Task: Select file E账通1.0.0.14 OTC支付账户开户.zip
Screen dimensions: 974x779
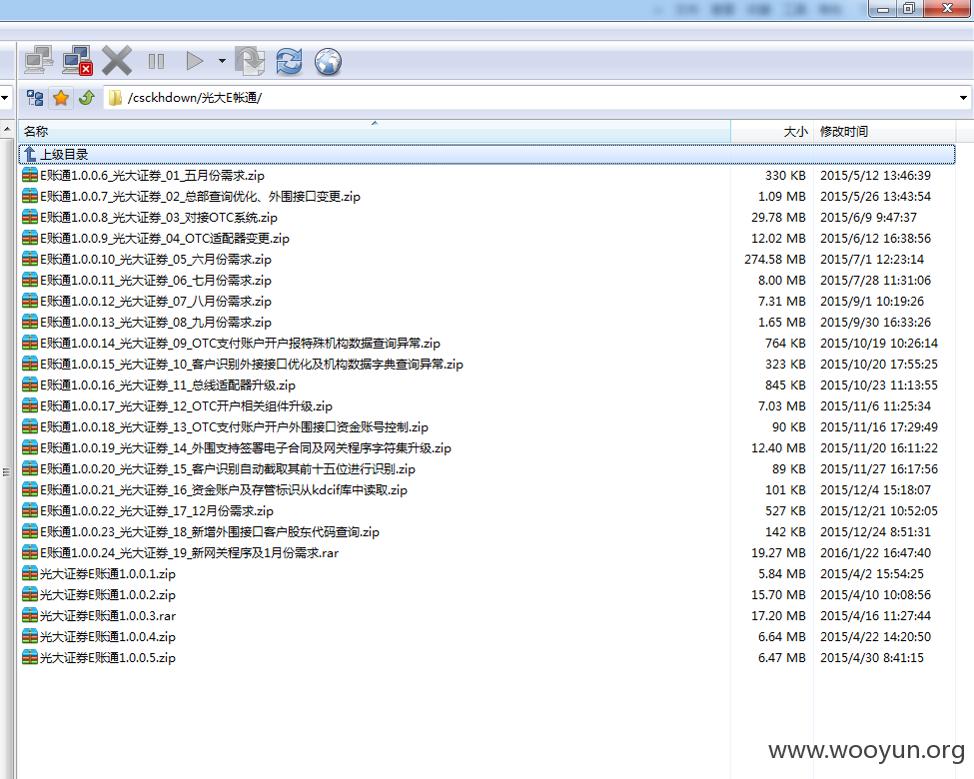Action: [231, 343]
